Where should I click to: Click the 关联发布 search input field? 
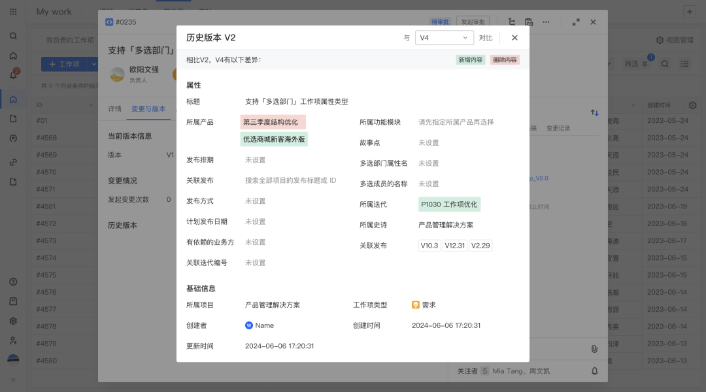tap(290, 180)
